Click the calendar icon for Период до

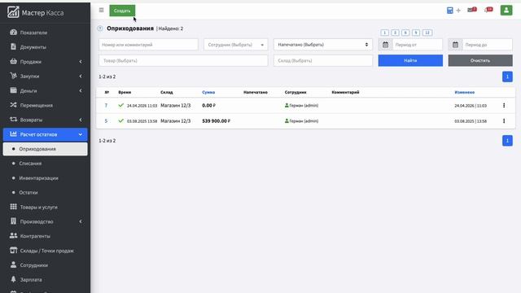pyautogui.click(x=455, y=45)
